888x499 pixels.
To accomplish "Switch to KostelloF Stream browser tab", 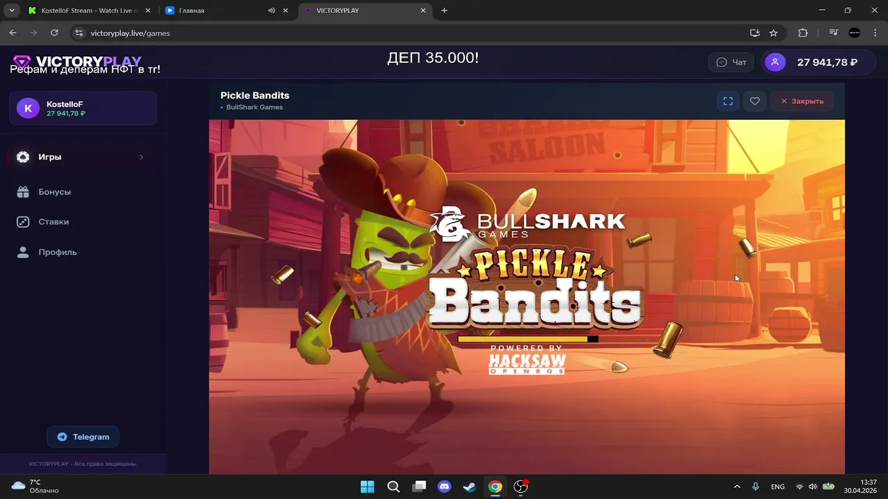I will [x=90, y=10].
